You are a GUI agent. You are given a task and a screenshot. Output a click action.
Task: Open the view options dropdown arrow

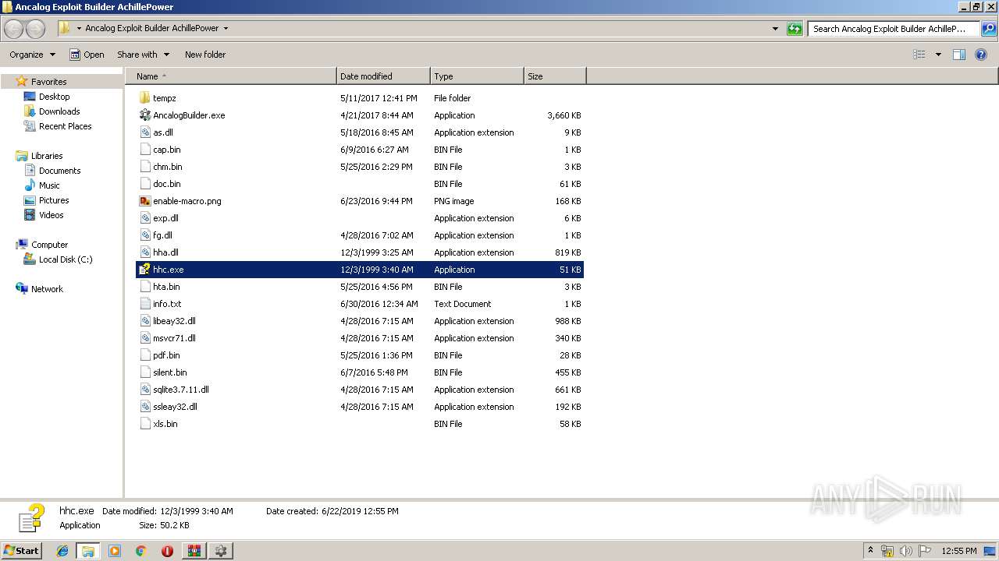tap(938, 55)
